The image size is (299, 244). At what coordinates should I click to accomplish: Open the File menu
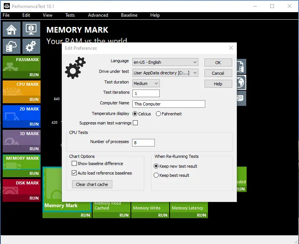[x=6, y=15]
